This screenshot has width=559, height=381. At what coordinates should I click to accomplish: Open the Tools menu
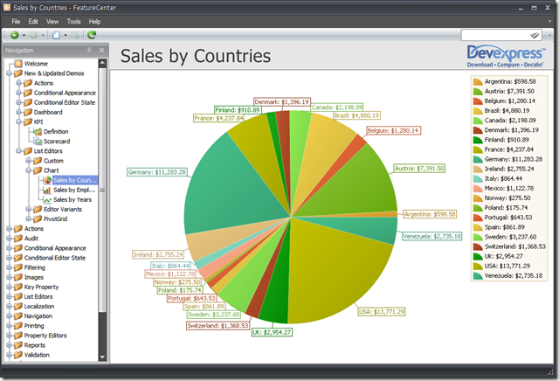click(73, 21)
